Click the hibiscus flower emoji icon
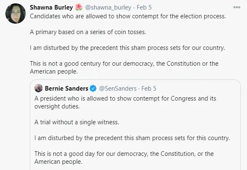This screenshot has width=247, height=170. tap(79, 7)
